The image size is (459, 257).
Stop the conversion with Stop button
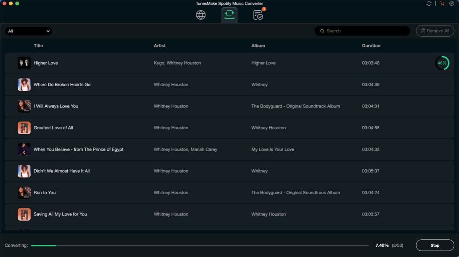coord(435,245)
